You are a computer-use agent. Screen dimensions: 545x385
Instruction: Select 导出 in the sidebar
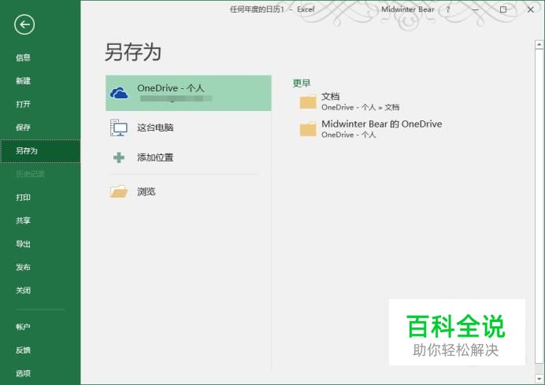click(x=40, y=244)
